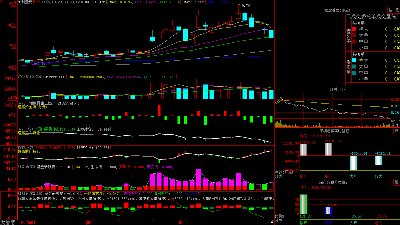Click the 龙虎看盘(逐单) panel title
The height and width of the screenshot is (225, 400).
(x=337, y=10)
